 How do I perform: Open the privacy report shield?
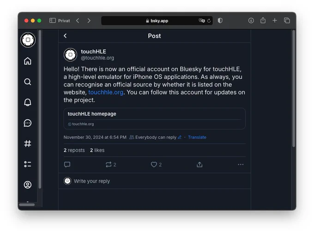click(220, 20)
